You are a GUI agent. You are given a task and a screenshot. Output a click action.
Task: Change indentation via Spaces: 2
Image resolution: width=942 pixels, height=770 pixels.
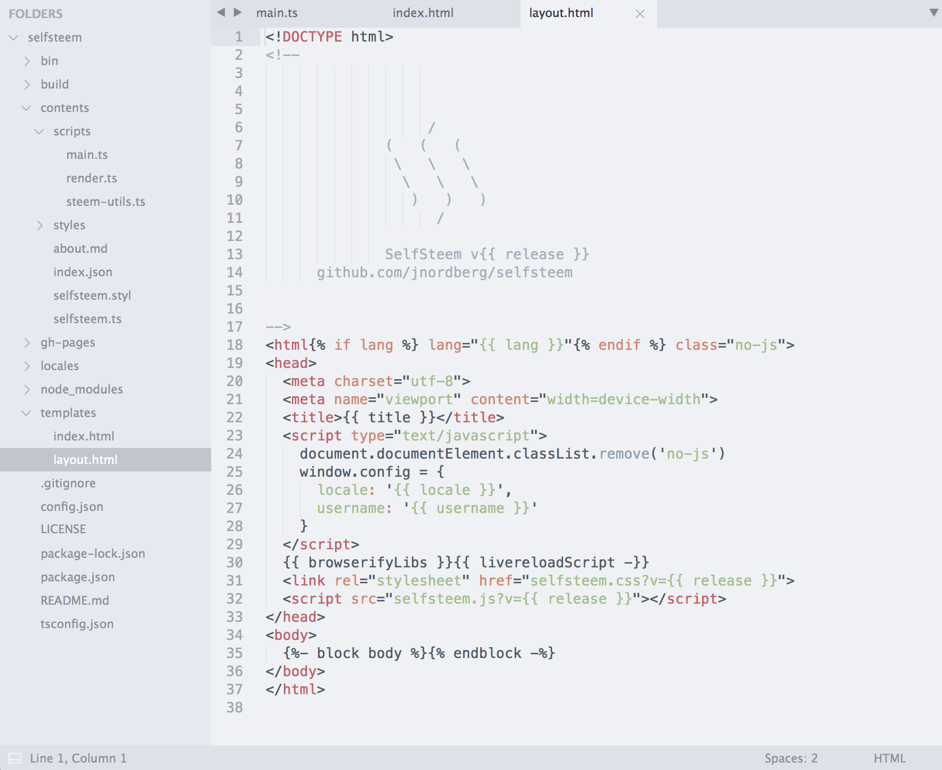coord(791,758)
